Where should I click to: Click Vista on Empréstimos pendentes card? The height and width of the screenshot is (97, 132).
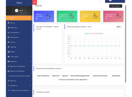click(x=118, y=17)
